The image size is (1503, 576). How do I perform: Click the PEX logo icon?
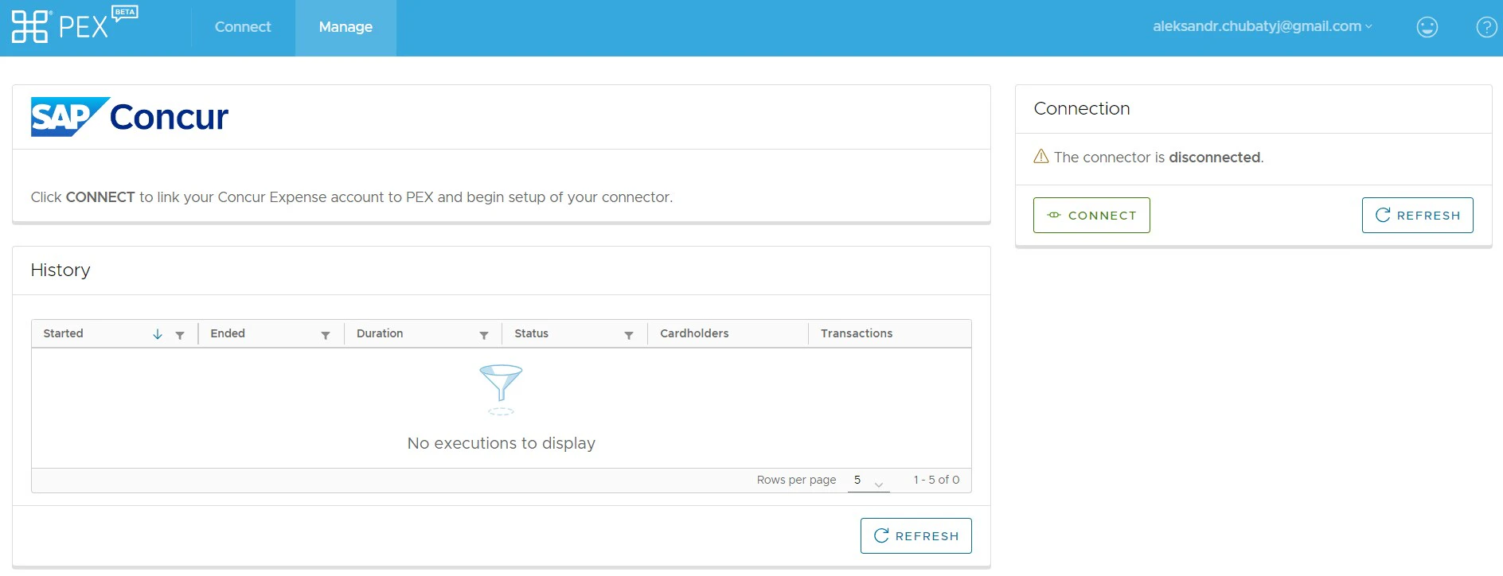point(30,27)
